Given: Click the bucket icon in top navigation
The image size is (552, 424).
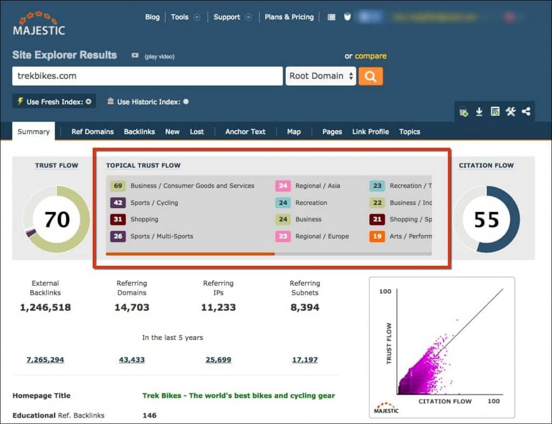Looking at the screenshot, I should tap(347, 17).
